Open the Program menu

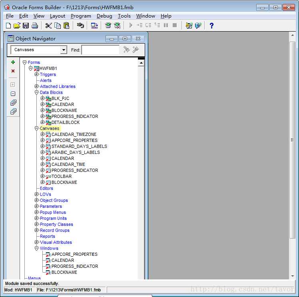pos(81,16)
